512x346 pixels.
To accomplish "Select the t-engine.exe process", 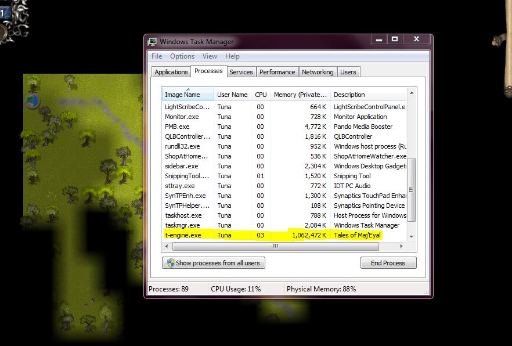I will pos(284,235).
